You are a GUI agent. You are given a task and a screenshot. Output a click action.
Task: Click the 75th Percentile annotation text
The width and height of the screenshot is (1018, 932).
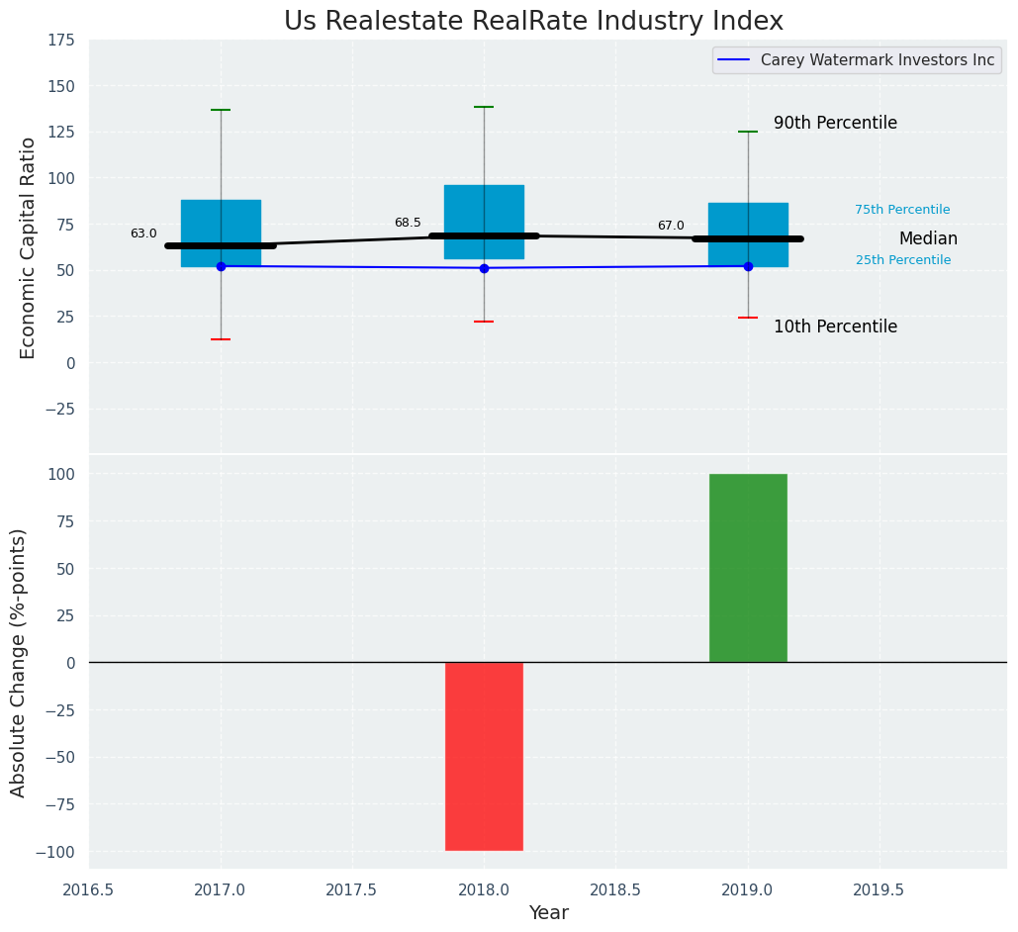pyautogui.click(x=902, y=210)
